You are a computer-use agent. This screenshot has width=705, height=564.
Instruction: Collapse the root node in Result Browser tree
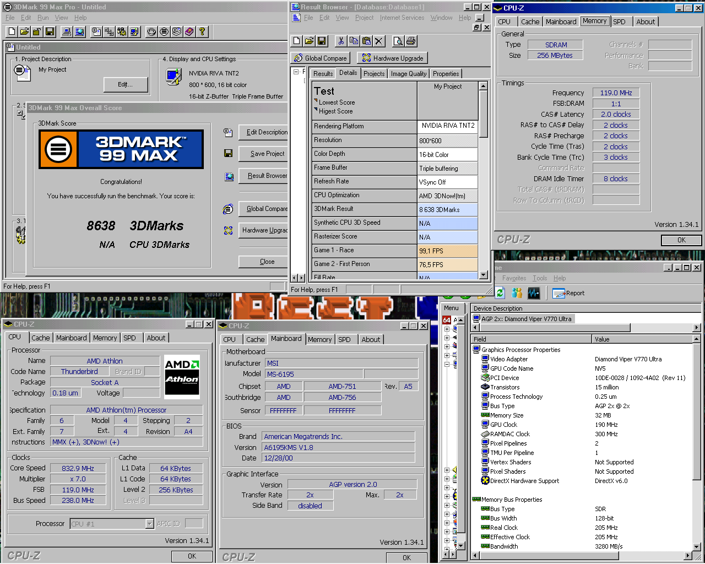point(296,72)
